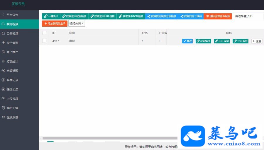View 打赏统计 statistics

[x=19, y=62]
